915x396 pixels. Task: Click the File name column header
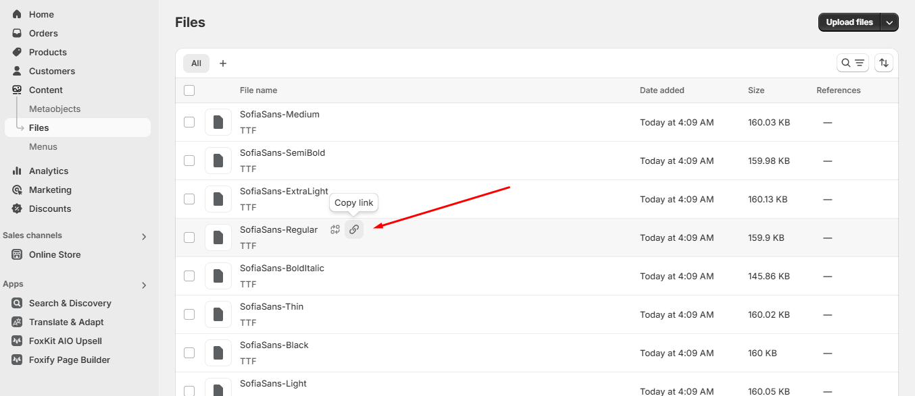[258, 90]
